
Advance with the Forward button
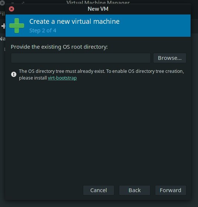[x=171, y=190]
